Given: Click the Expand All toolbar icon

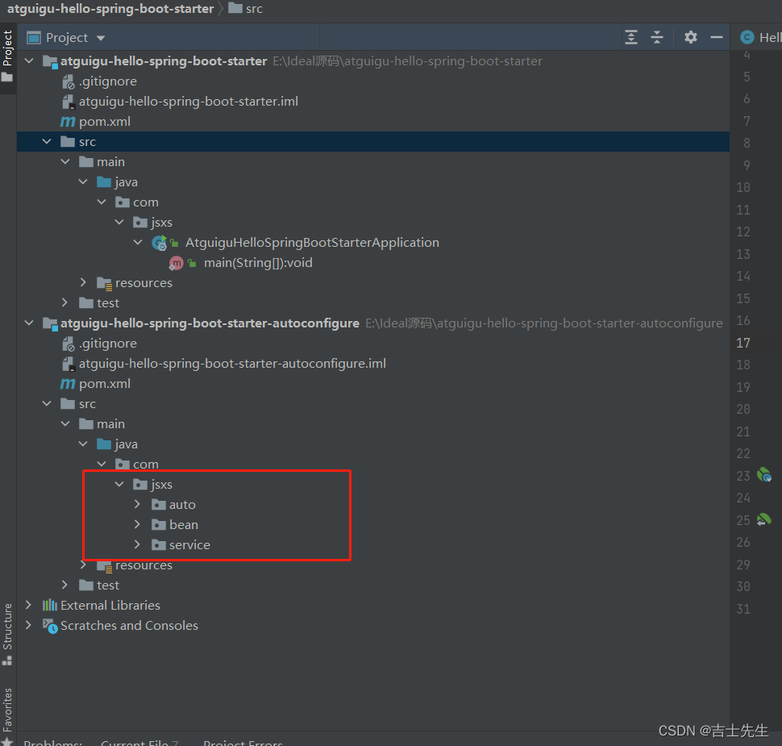Looking at the screenshot, I should tap(631, 37).
